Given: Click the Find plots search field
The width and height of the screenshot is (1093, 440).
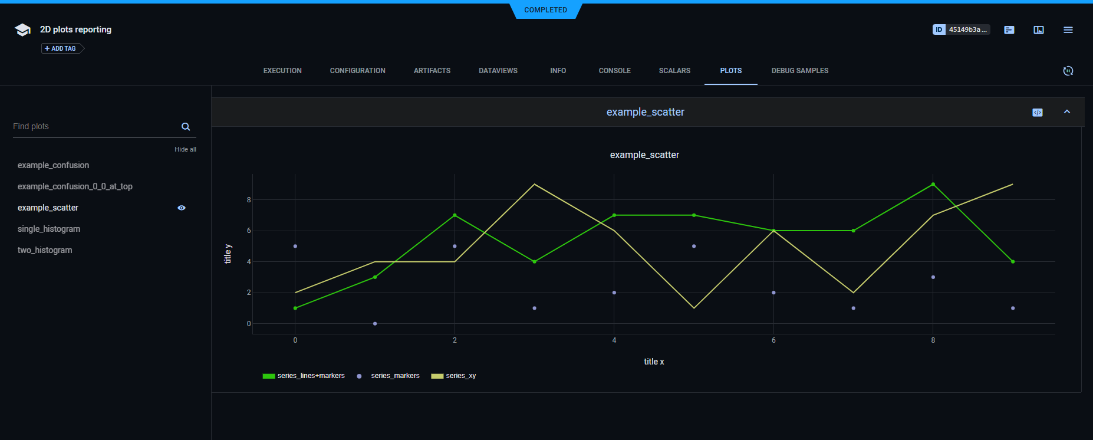Looking at the screenshot, I should pos(94,127).
